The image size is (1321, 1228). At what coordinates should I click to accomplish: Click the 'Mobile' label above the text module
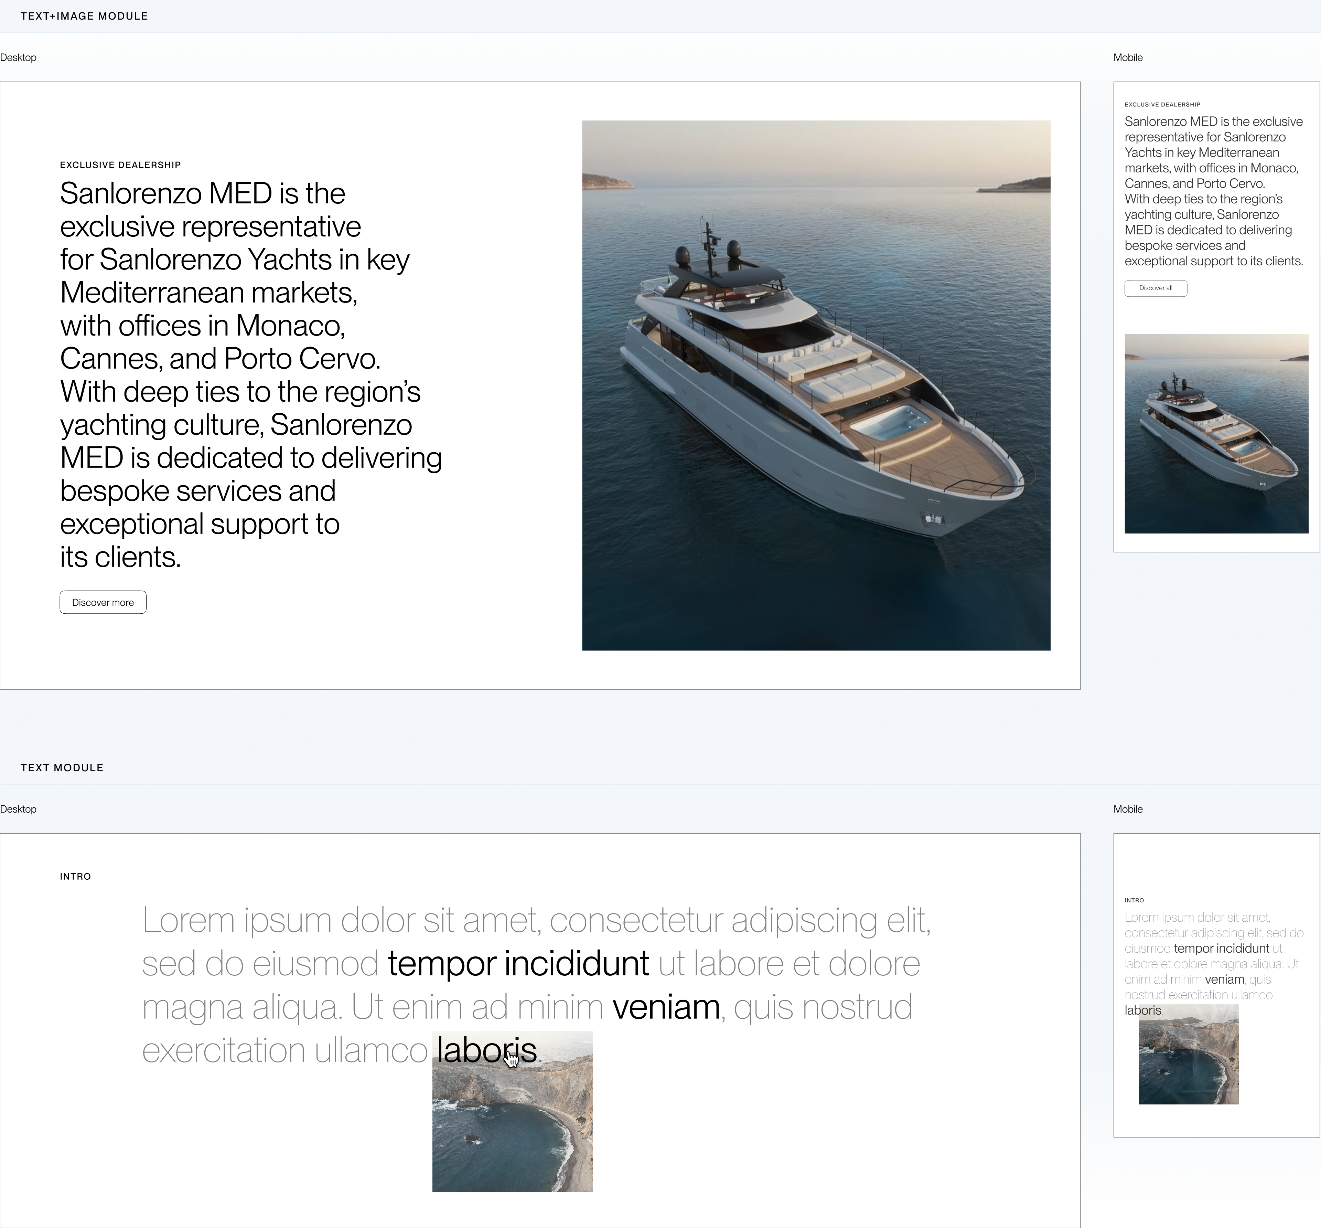[1128, 809]
